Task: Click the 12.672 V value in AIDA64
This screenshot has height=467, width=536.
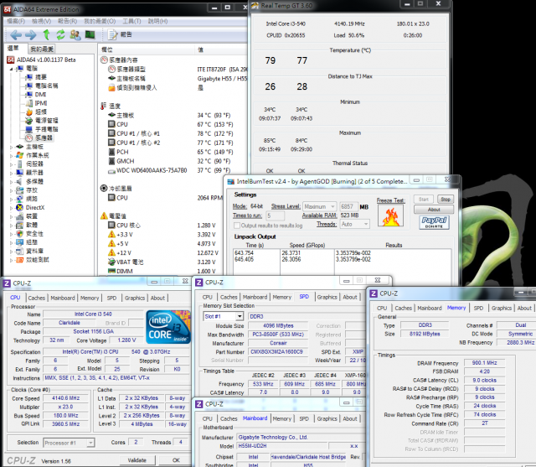Action: pos(208,253)
